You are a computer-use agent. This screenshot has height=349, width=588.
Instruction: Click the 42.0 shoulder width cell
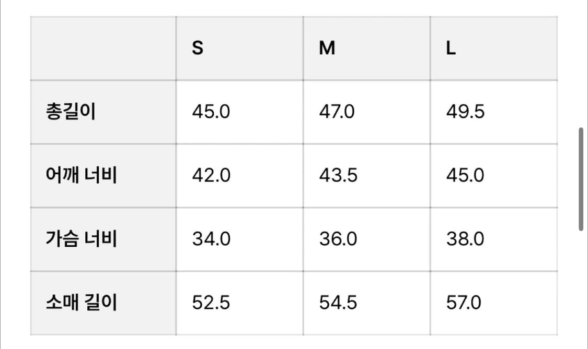(211, 176)
